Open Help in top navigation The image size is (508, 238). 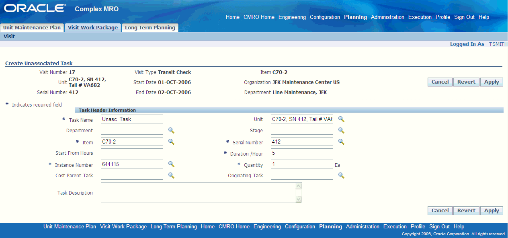click(x=484, y=17)
